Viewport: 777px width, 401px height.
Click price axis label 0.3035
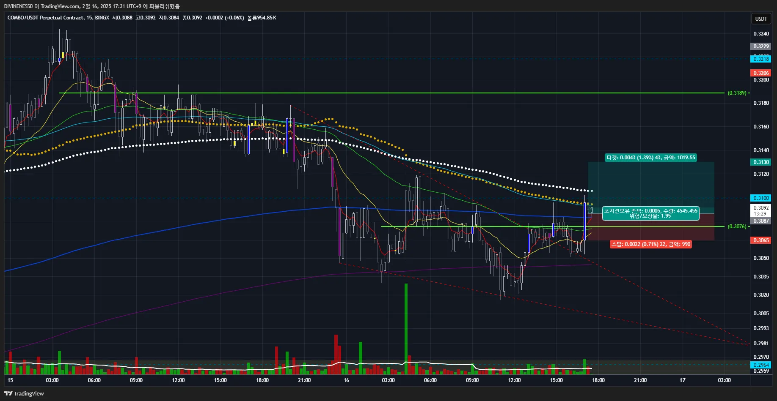pos(761,277)
